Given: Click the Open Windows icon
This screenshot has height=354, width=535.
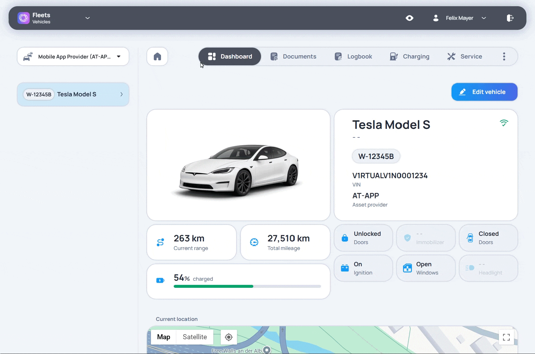Looking at the screenshot, I should pyautogui.click(x=407, y=268).
